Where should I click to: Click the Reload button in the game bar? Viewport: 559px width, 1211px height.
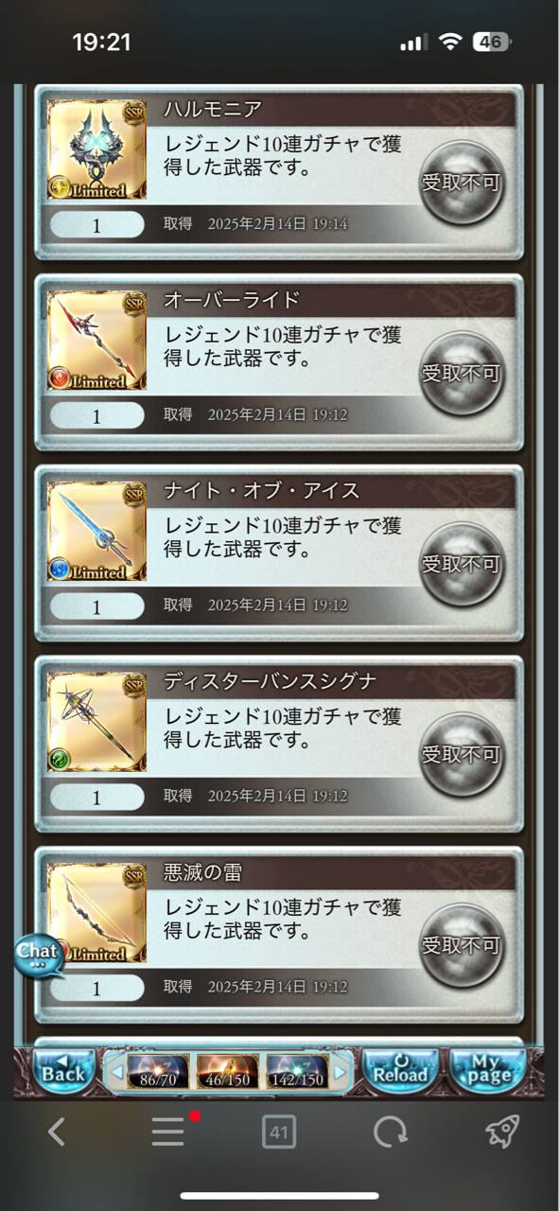pyautogui.click(x=401, y=1070)
